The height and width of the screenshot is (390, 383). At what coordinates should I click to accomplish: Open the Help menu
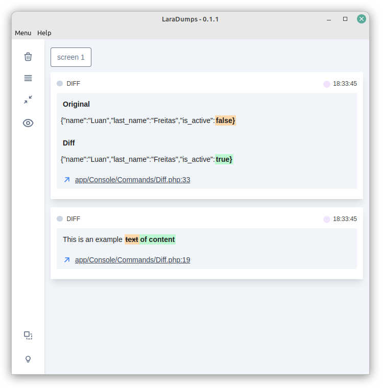click(44, 33)
